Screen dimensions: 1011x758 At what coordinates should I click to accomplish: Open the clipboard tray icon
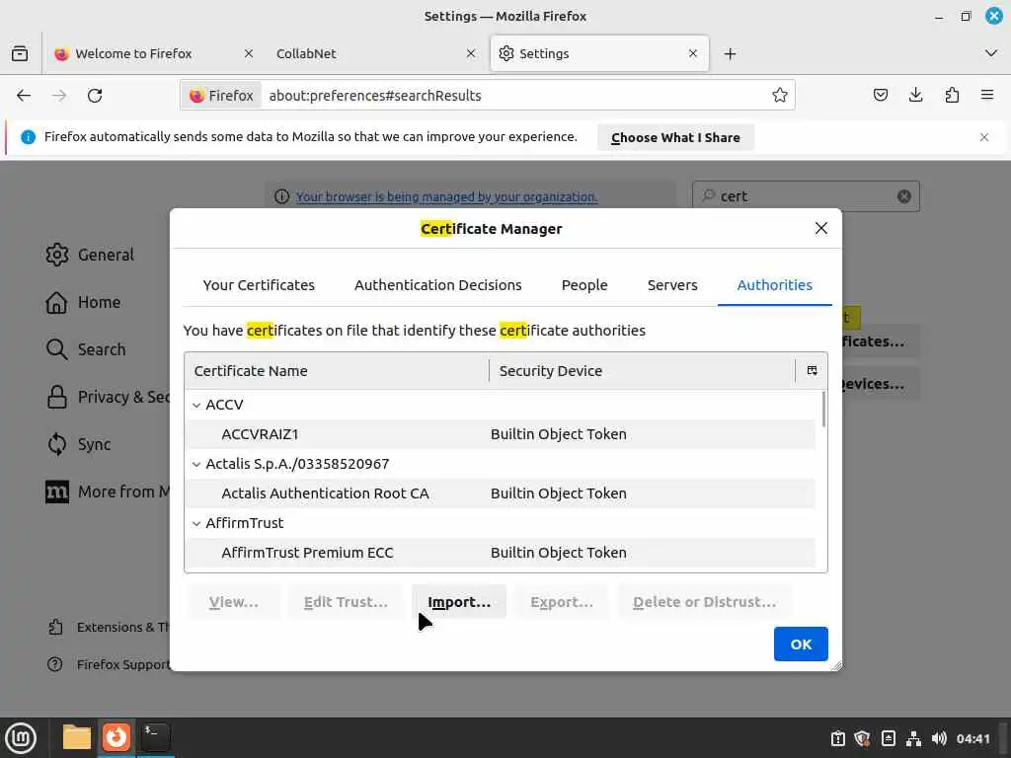pyautogui.click(x=837, y=738)
